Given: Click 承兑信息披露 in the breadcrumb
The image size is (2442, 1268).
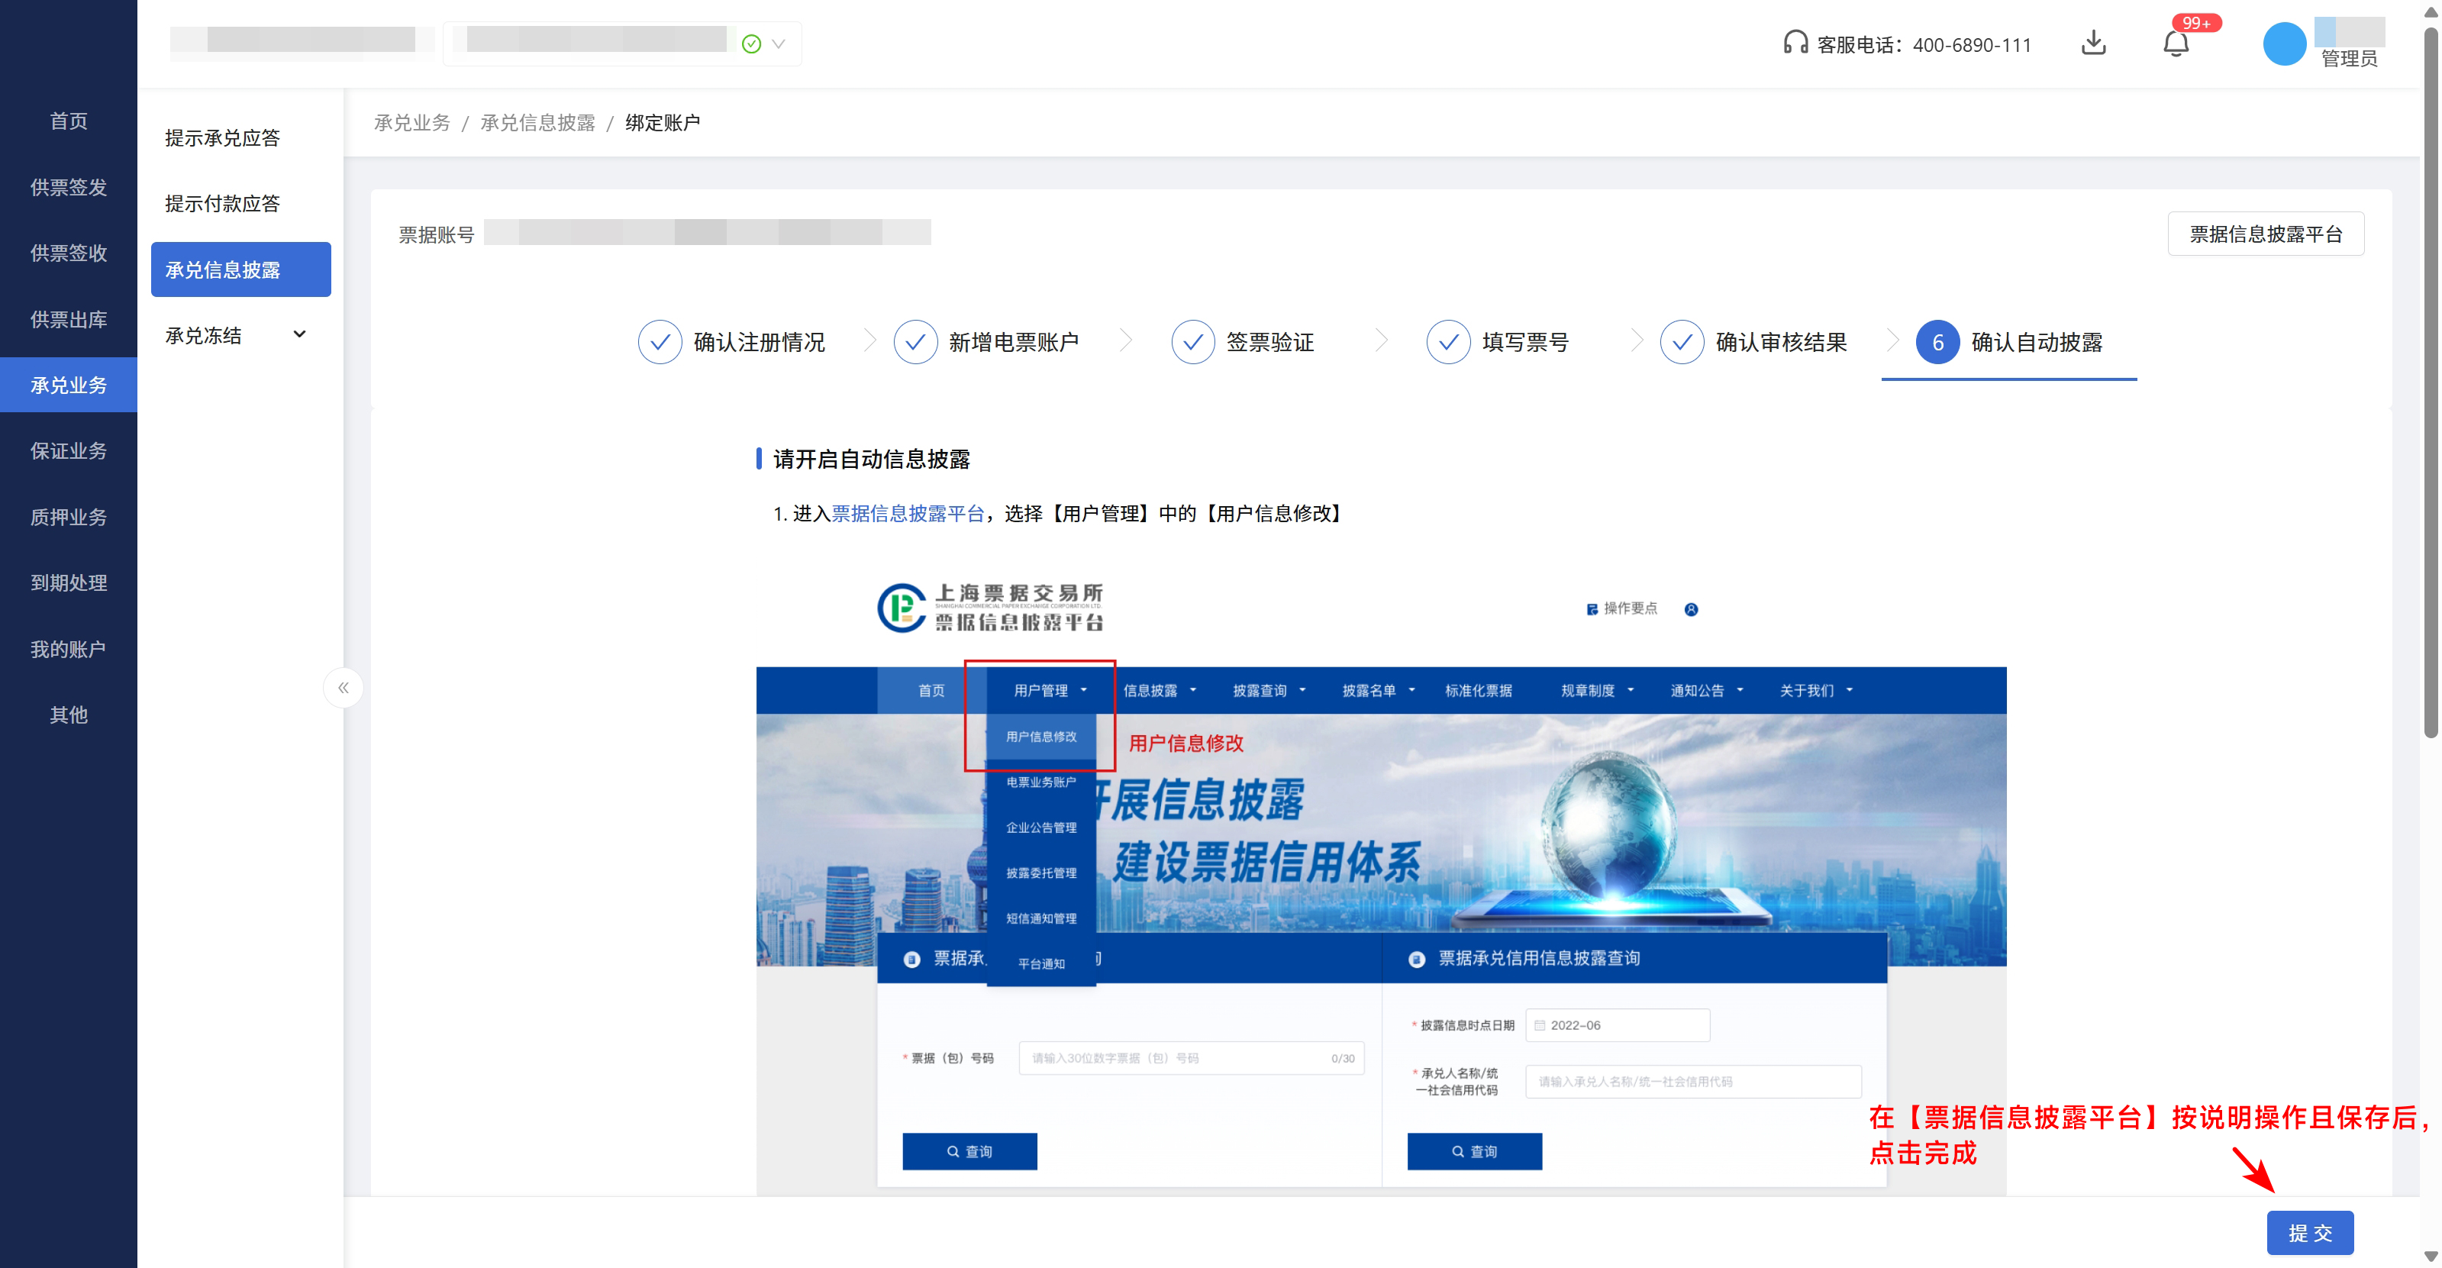Looking at the screenshot, I should 537,123.
